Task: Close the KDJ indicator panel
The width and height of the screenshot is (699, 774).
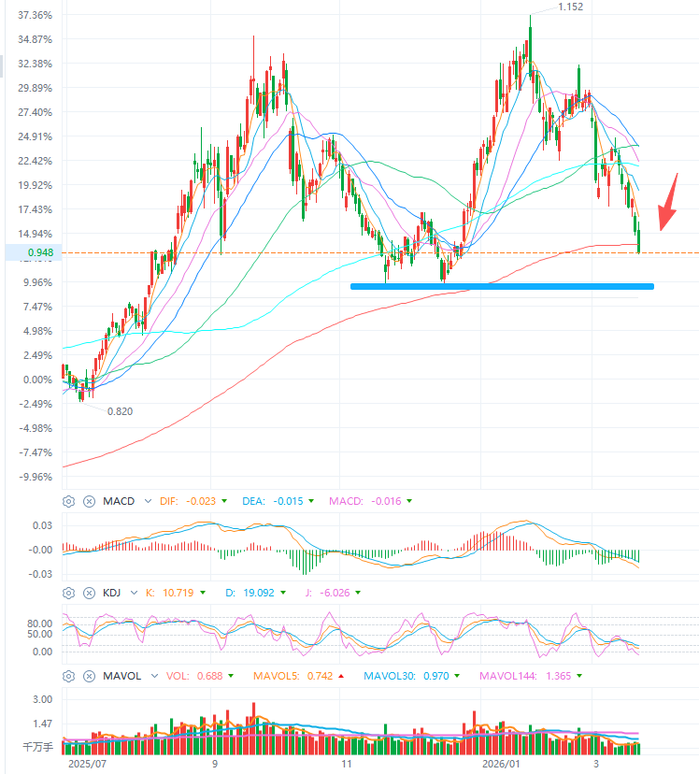Action: click(x=89, y=593)
